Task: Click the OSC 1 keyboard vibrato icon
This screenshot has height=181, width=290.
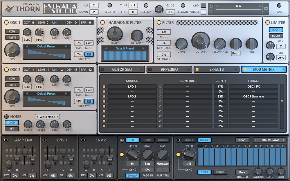Action: 89,54
